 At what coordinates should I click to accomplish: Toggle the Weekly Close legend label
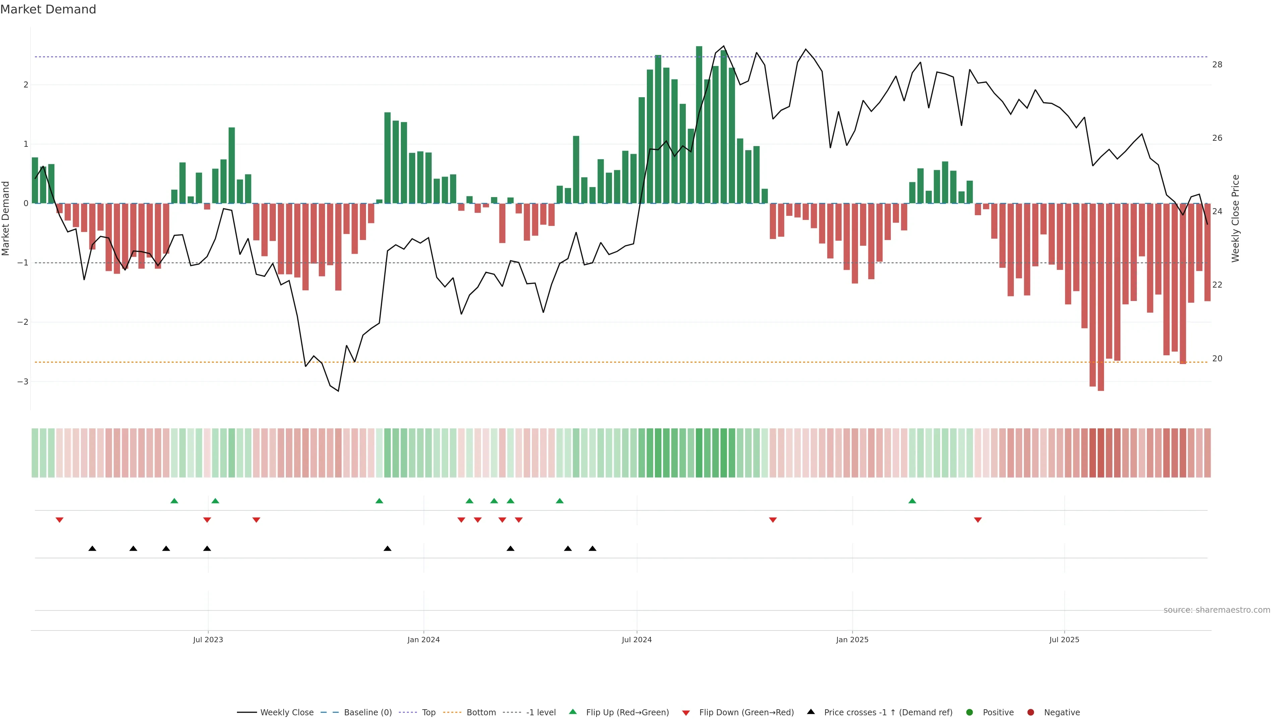(x=287, y=712)
